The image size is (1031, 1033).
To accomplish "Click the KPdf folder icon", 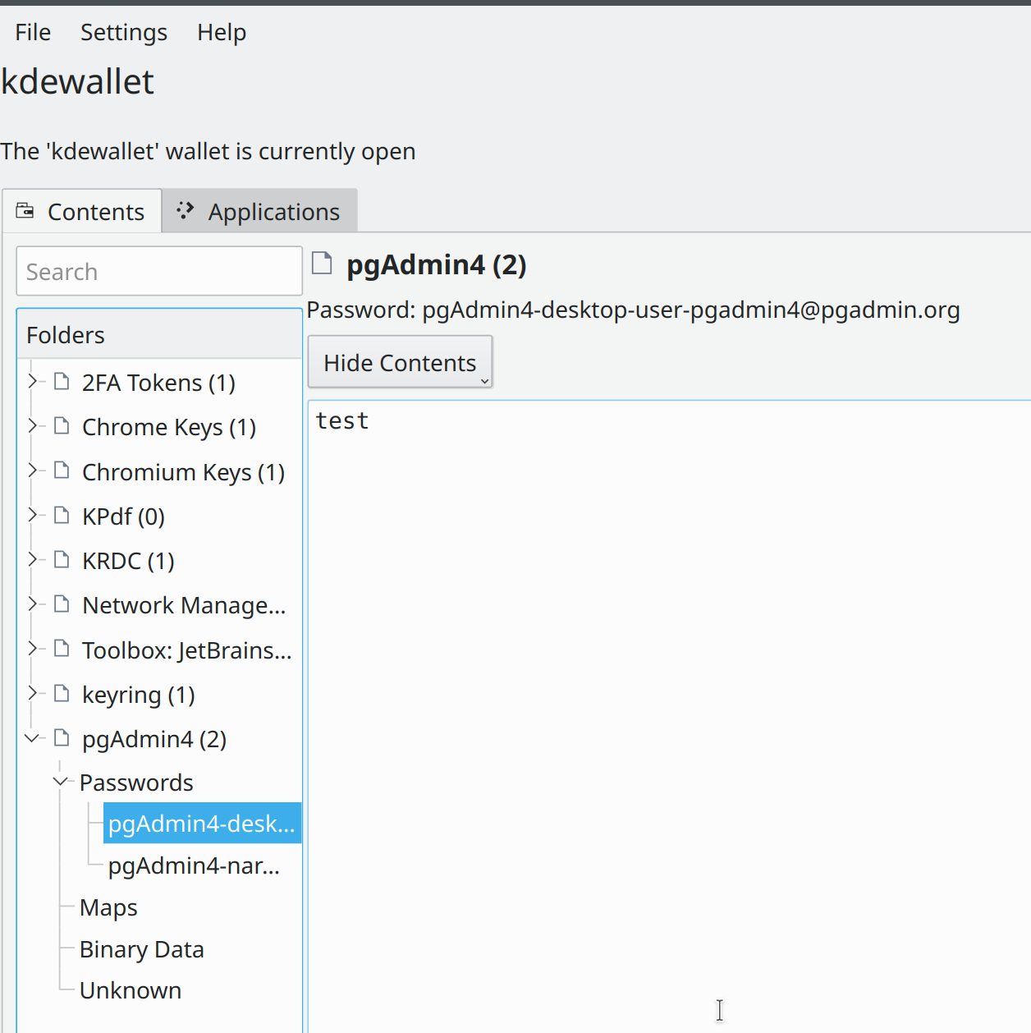I will click(x=62, y=515).
